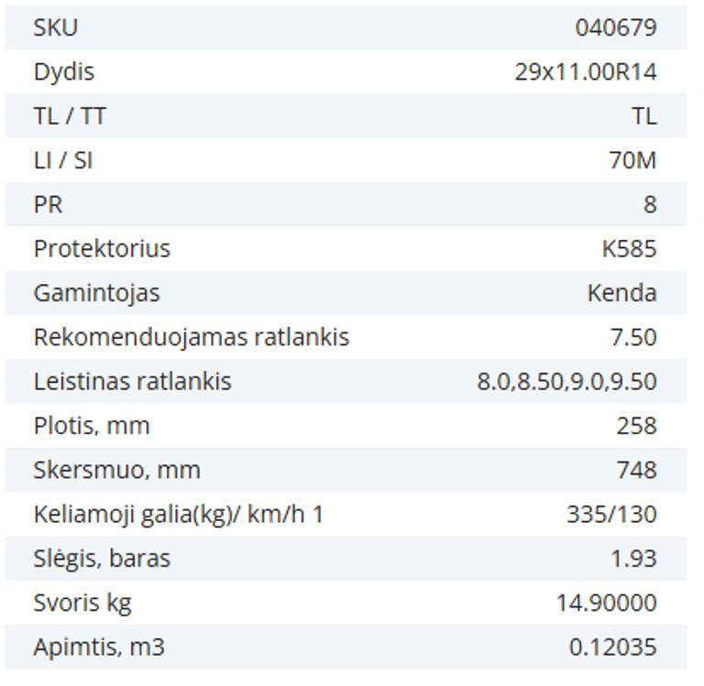Image resolution: width=704 pixels, height=686 pixels.
Task: Click the Dydis row label
Action: coord(63,71)
